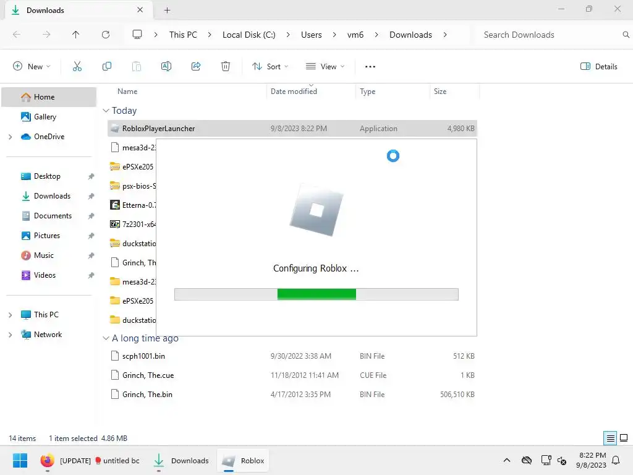Click the search magnifier icon

[x=626, y=35]
